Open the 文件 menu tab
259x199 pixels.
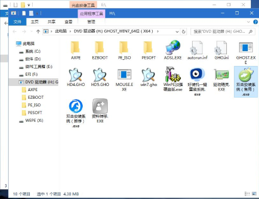[17, 22]
